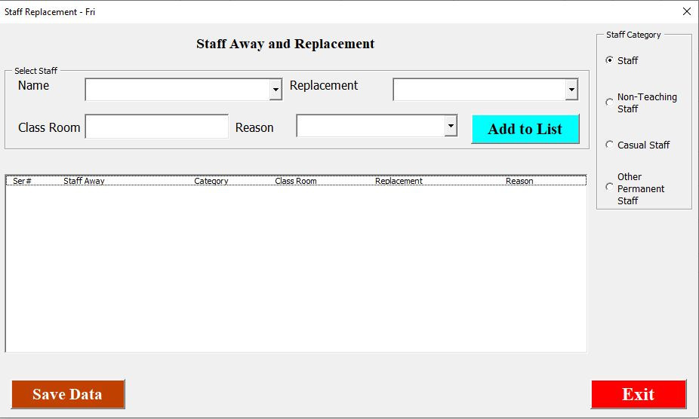The image size is (699, 419).
Task: Expand the Reason dropdown arrow
Action: [451, 126]
